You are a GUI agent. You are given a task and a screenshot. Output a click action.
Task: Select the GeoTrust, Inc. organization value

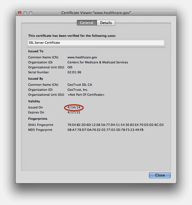78,90
